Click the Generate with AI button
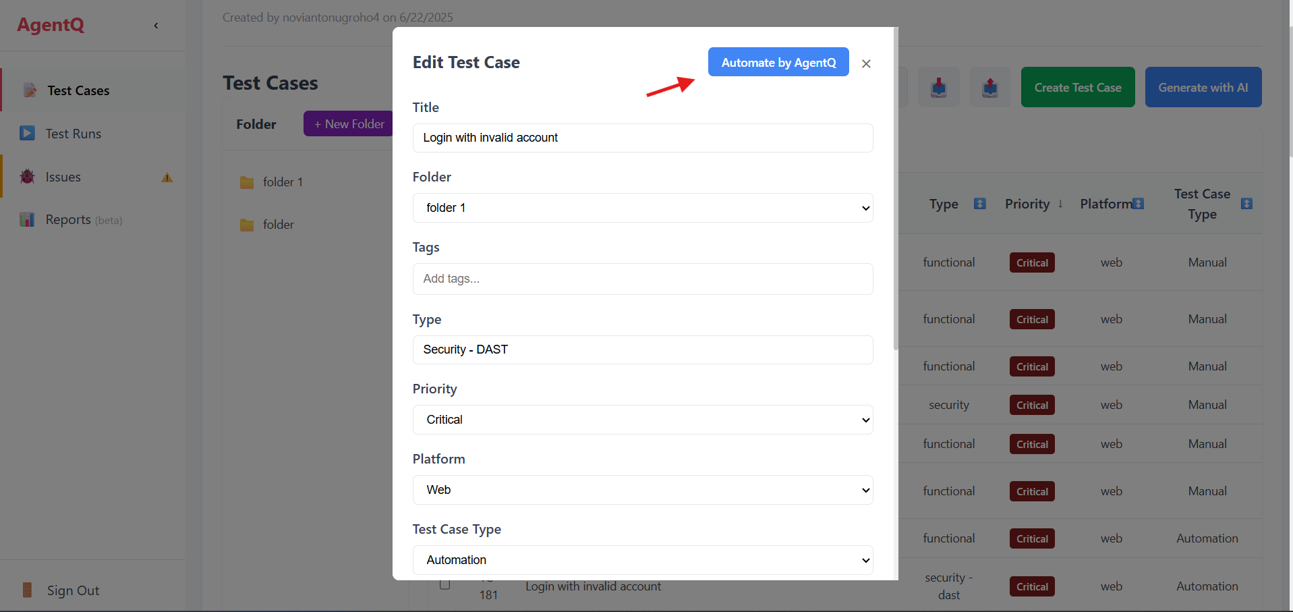This screenshot has height=612, width=1293. click(x=1203, y=87)
